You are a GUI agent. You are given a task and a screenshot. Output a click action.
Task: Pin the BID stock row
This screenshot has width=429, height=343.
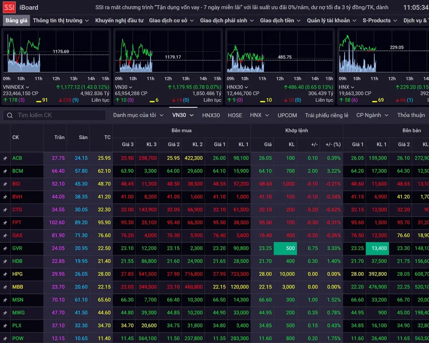tap(5, 184)
